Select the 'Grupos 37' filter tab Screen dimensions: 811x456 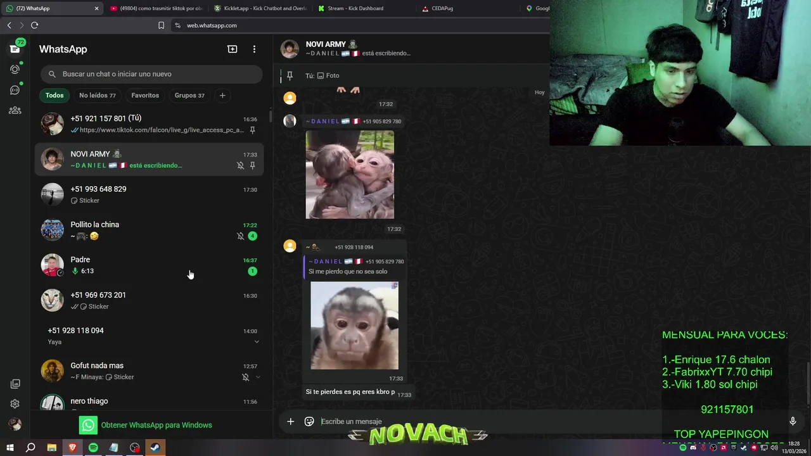(x=189, y=96)
